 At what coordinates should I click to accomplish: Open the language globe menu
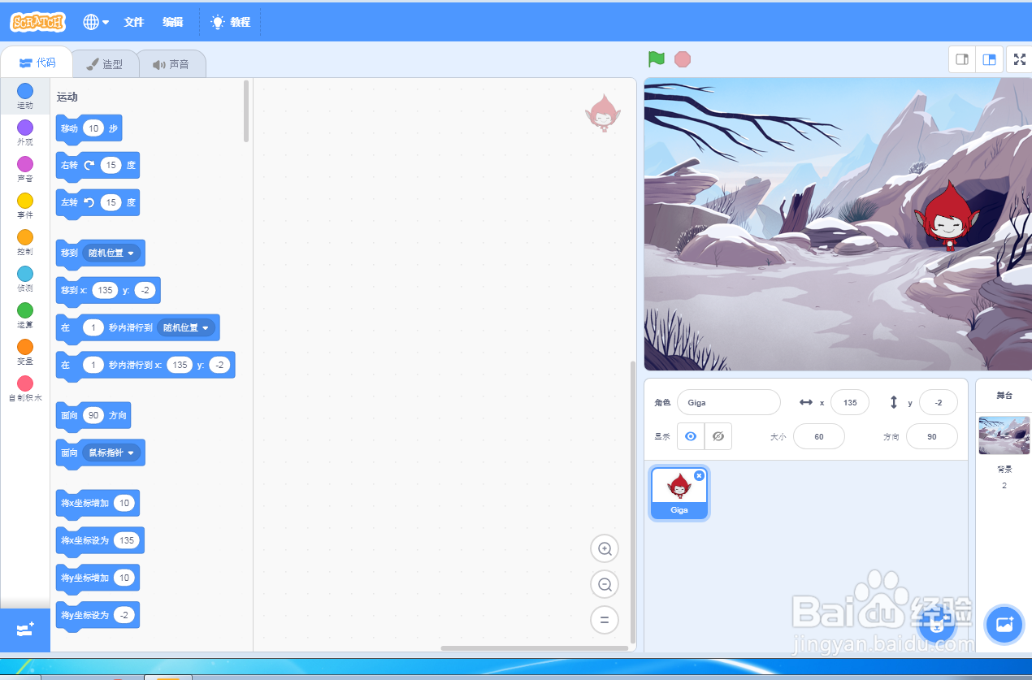coord(96,22)
